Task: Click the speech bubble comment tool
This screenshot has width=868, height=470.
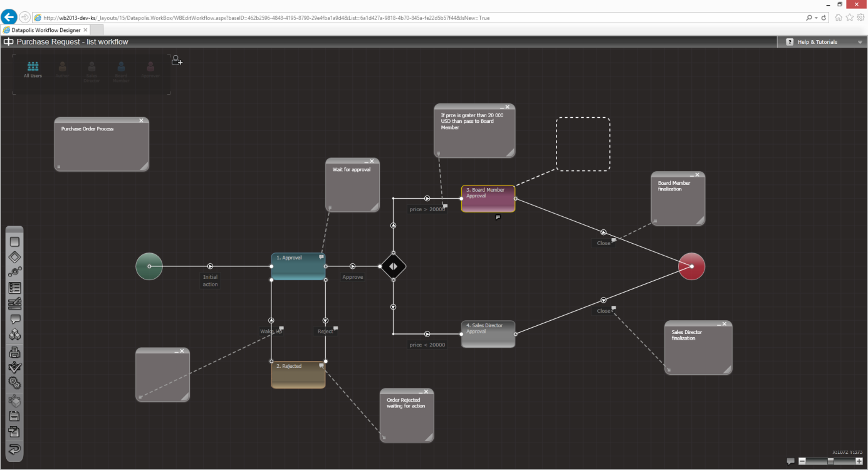Action: tap(15, 320)
